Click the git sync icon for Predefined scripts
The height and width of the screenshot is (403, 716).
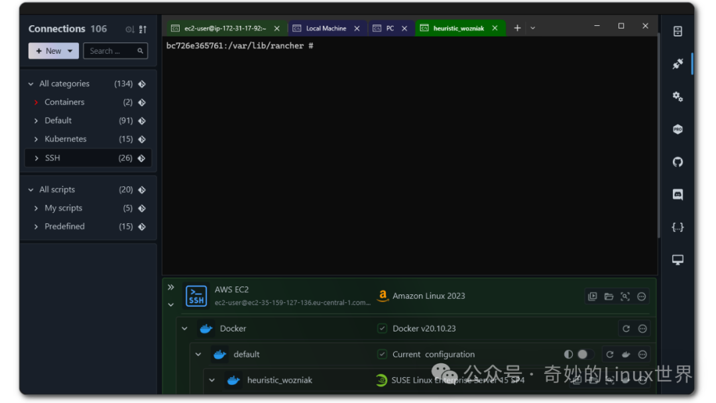(x=142, y=227)
